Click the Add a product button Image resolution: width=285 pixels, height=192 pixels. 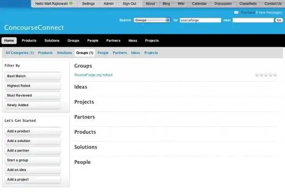pos(33,131)
